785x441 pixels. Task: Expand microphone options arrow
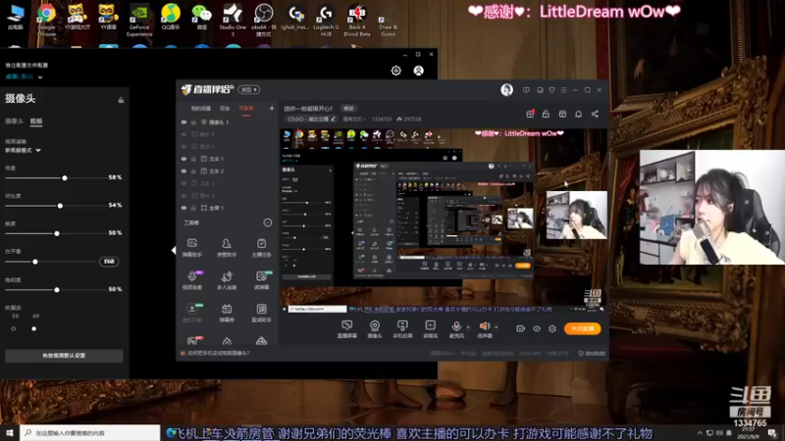[x=468, y=327]
